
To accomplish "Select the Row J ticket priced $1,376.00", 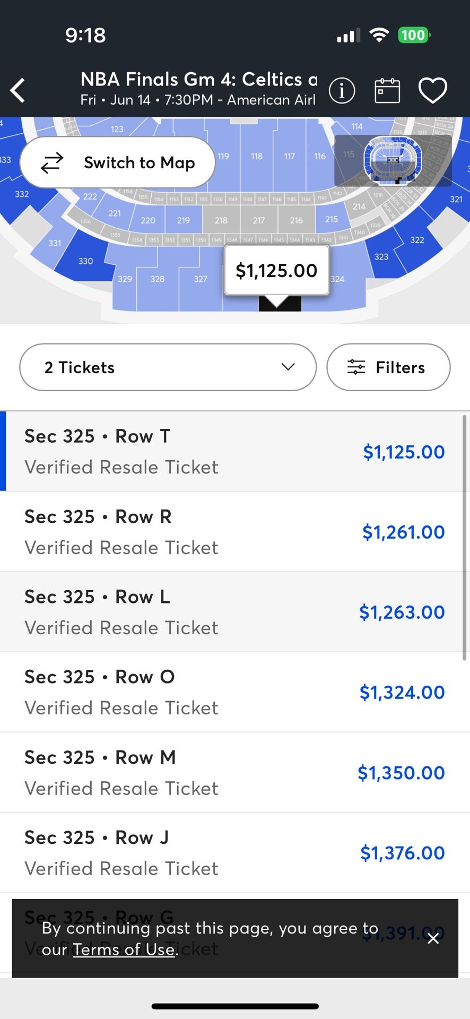I will tap(235, 852).
